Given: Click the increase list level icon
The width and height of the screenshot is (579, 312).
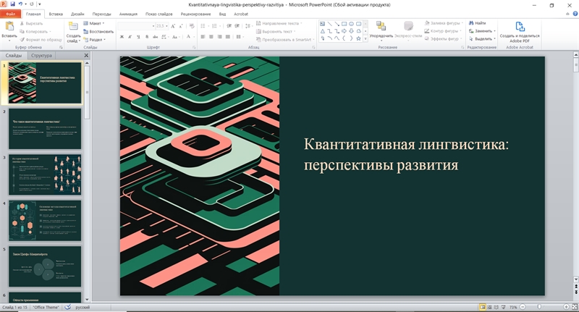Looking at the screenshot, I should (237, 26).
